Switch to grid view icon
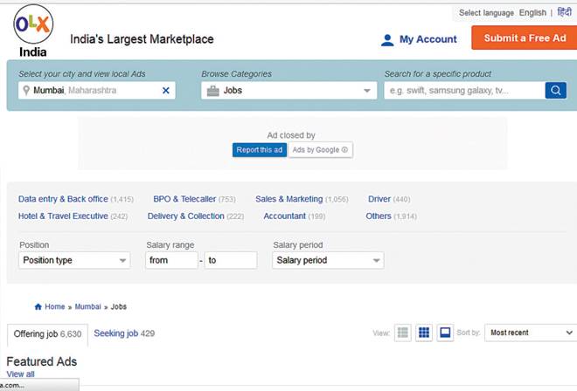 pyautogui.click(x=424, y=333)
